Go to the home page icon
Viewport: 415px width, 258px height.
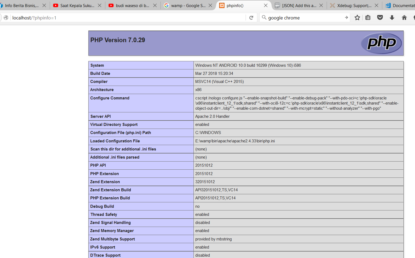(404, 18)
